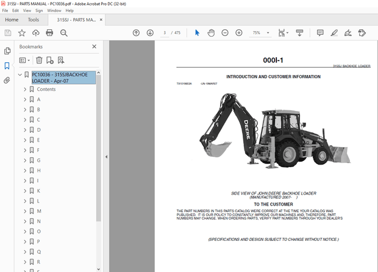378x272 pixels.
Task: Select PC10036 - 315SJBACKHOE LOADER bookmark
Action: [63, 77]
